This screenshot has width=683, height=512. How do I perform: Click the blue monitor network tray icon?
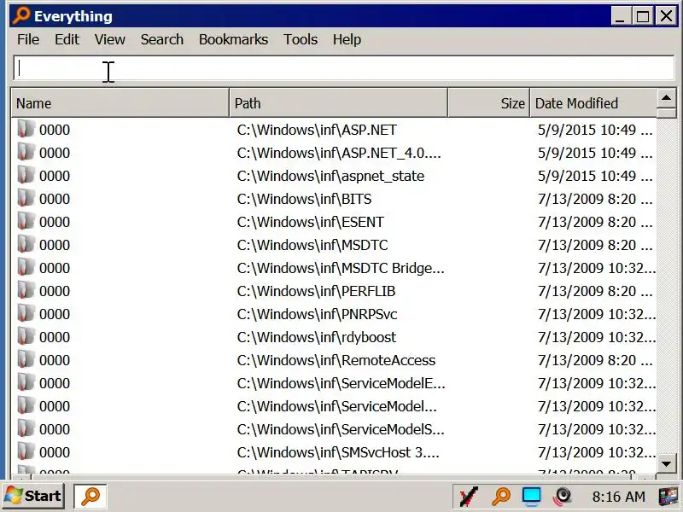531,497
